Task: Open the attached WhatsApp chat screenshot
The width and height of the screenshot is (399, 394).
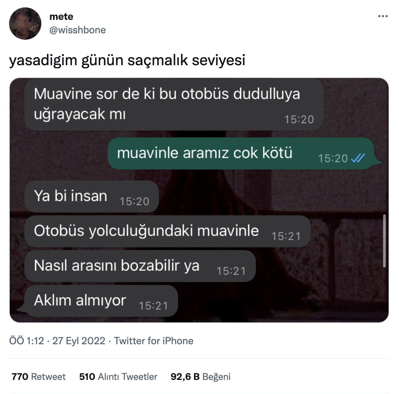Action: (x=199, y=200)
